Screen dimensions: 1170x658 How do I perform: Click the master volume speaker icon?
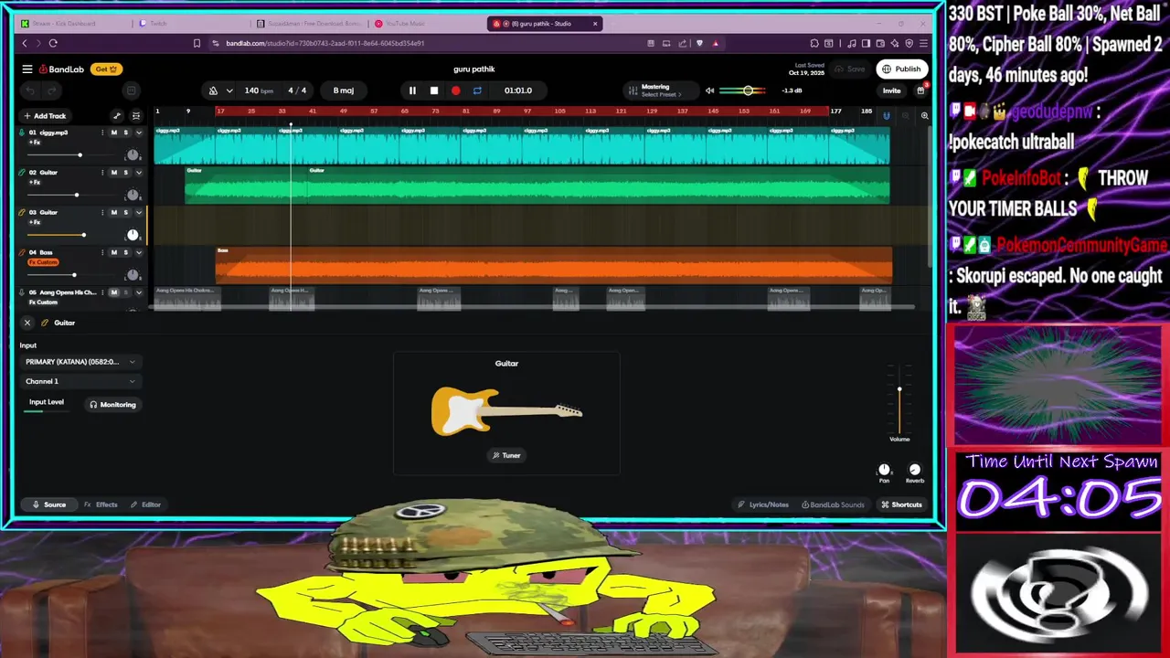pyautogui.click(x=709, y=90)
